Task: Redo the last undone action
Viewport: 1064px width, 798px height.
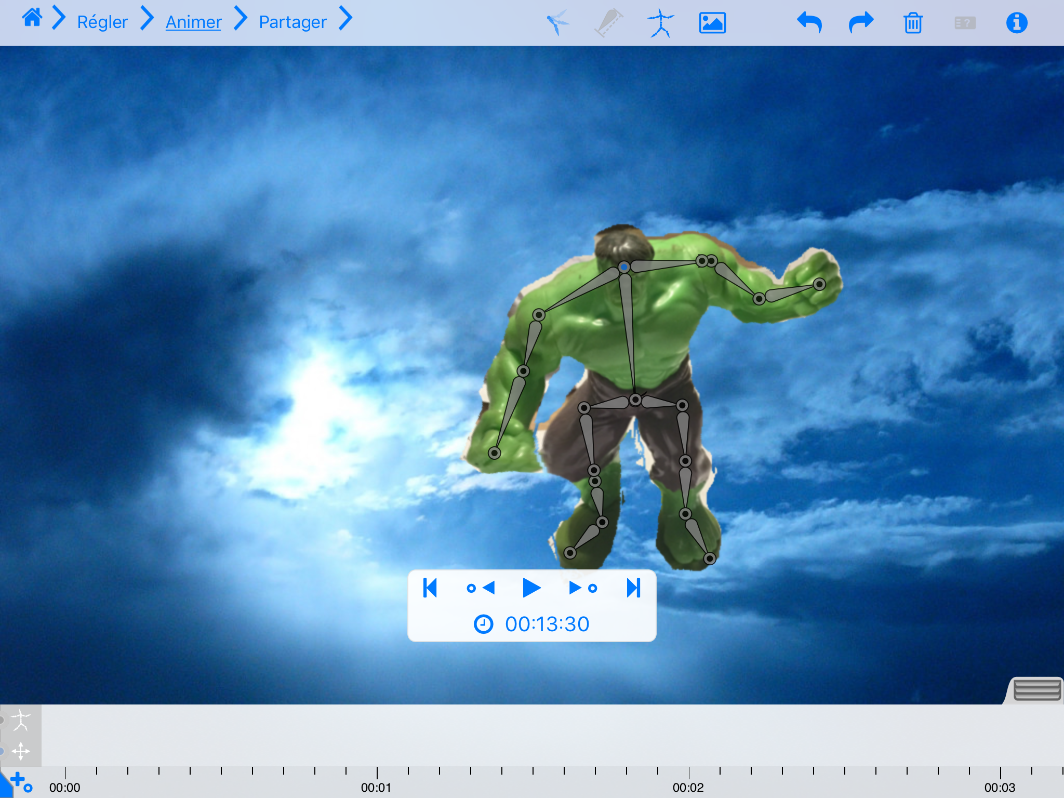Action: point(861,22)
